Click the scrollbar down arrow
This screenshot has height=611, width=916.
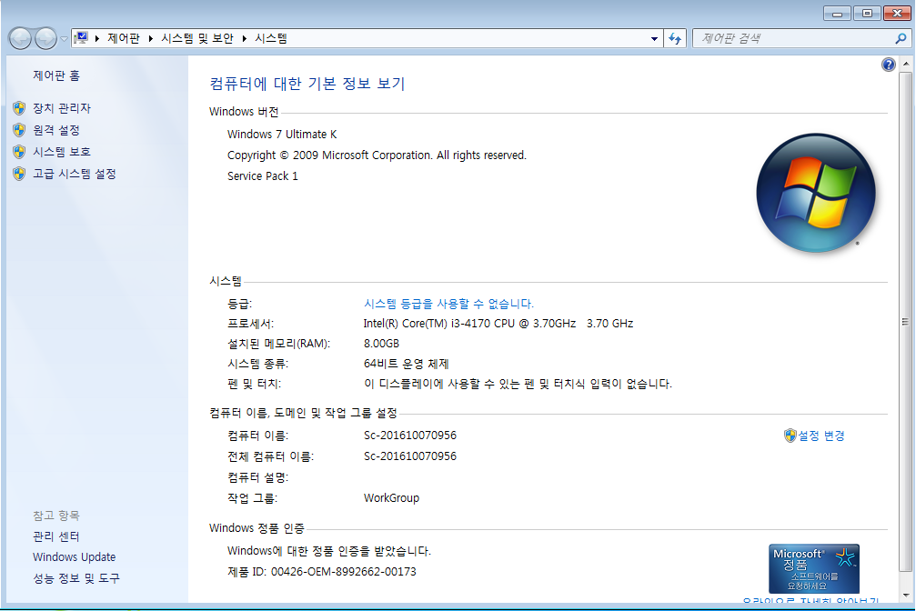(905, 595)
